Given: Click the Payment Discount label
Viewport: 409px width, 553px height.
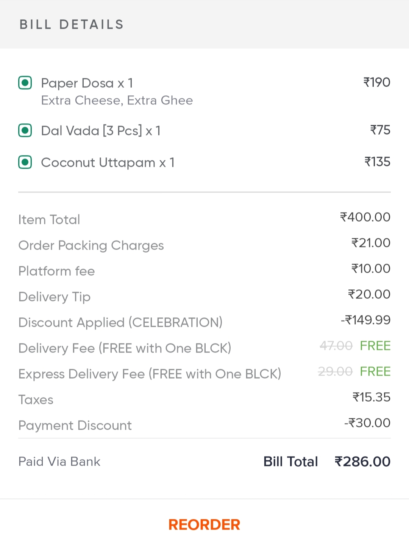Looking at the screenshot, I should (75, 425).
